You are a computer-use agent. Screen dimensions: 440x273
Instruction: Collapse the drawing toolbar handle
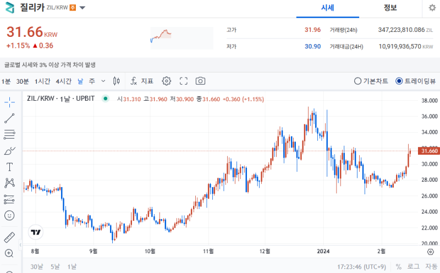(x=20, y=244)
